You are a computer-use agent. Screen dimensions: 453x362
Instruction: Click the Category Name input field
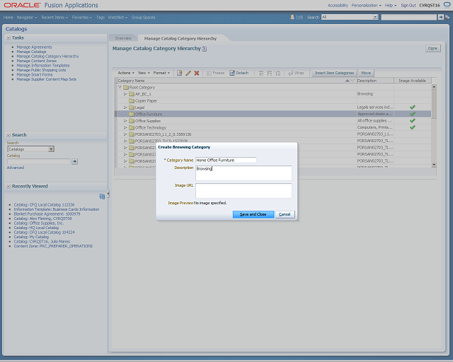(x=226, y=160)
